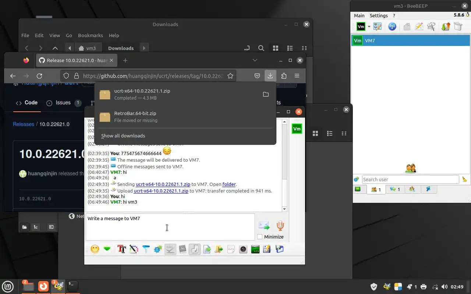Click send file document icon in chat toolbar

[207, 249]
